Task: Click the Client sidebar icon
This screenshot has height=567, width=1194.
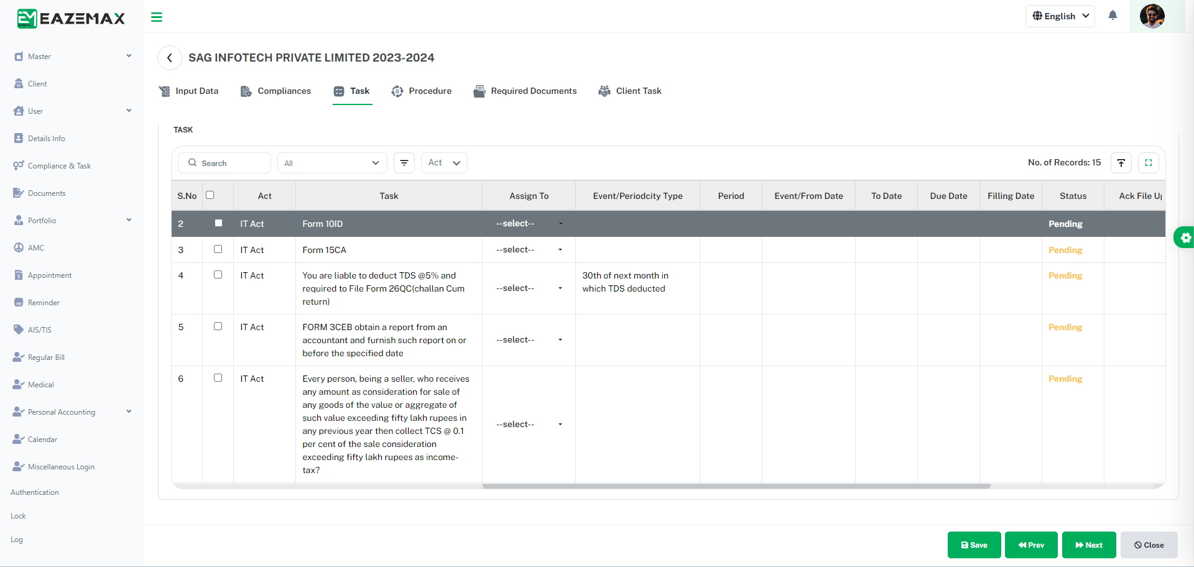Action: [x=19, y=84]
